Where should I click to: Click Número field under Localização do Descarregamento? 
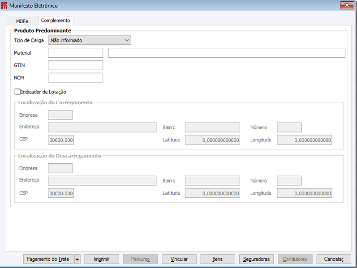pos(289,181)
